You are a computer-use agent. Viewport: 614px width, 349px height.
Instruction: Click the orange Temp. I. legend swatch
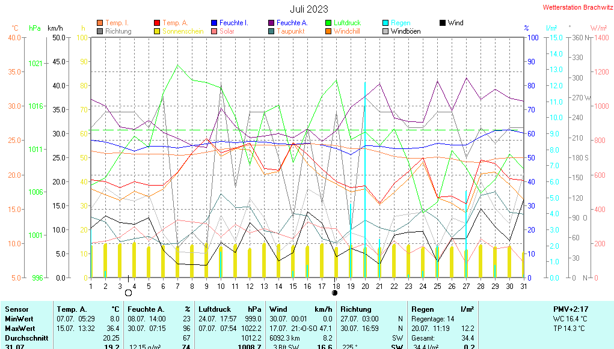[x=100, y=23]
